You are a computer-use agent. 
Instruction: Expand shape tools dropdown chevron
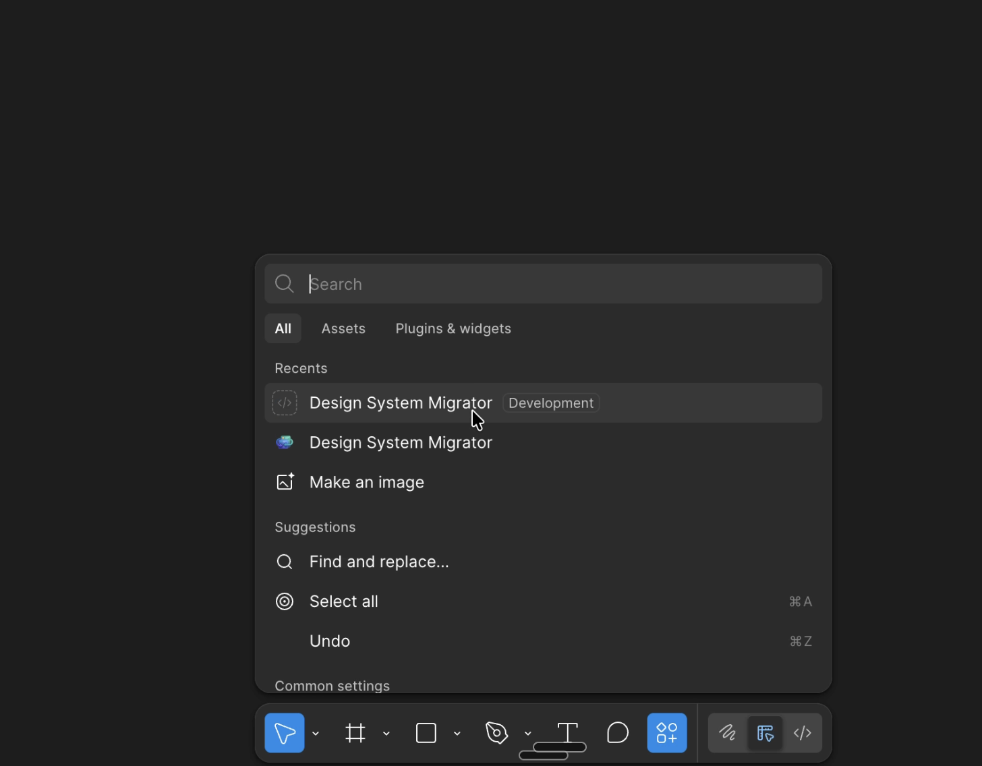457,734
